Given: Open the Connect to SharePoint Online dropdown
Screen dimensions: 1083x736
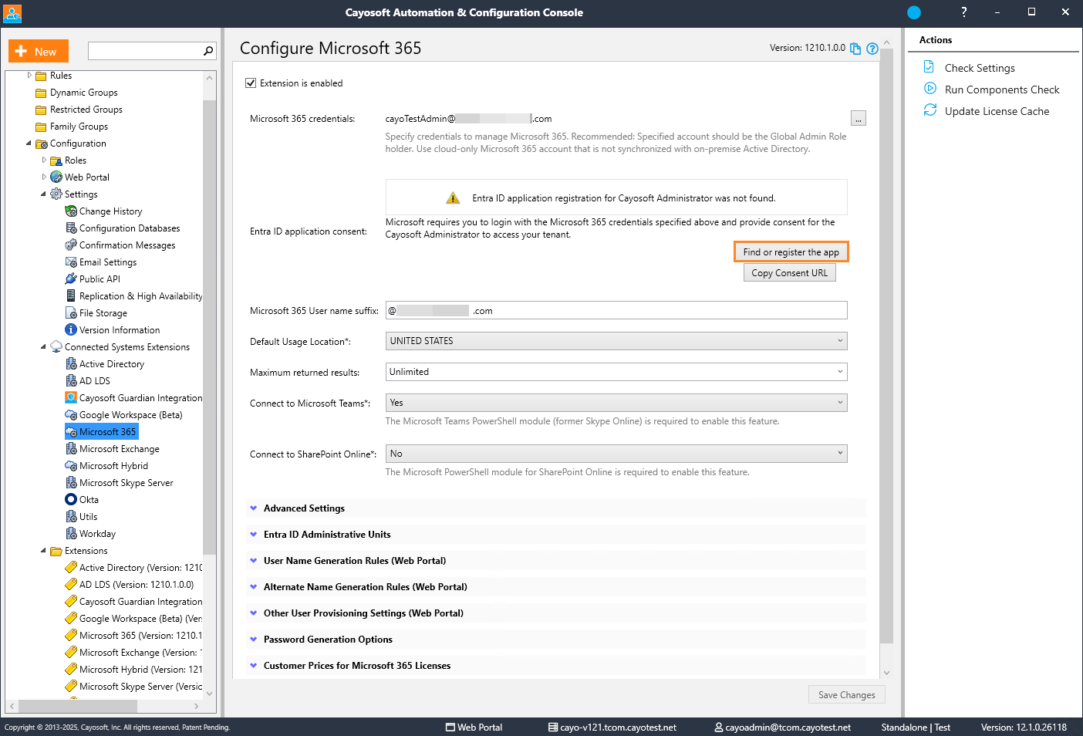Looking at the screenshot, I should coord(616,453).
